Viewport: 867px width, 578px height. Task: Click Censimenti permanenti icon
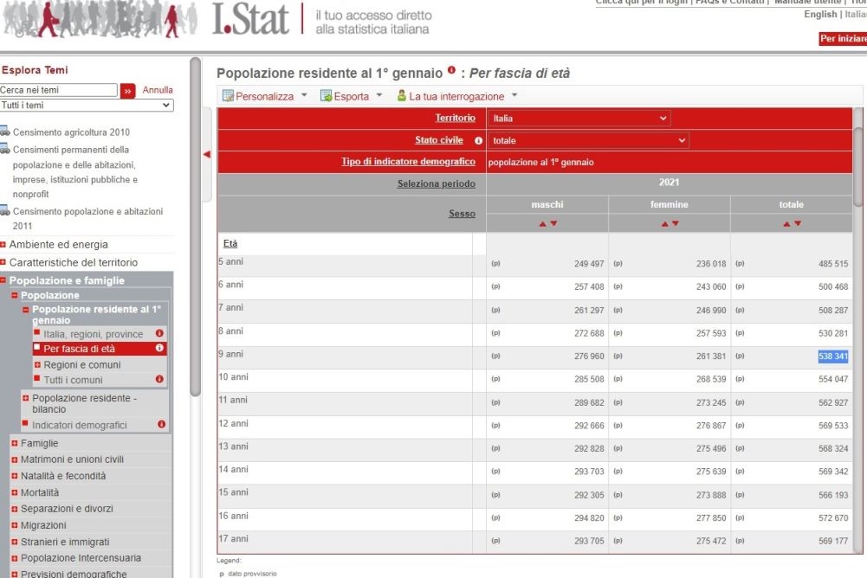click(5, 149)
